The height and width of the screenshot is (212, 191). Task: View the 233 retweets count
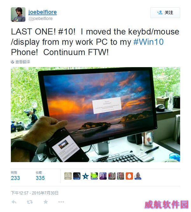coord(15,178)
